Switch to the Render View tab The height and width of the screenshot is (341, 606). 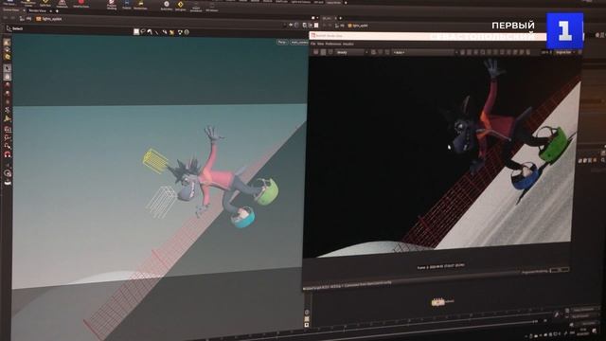click(38, 10)
